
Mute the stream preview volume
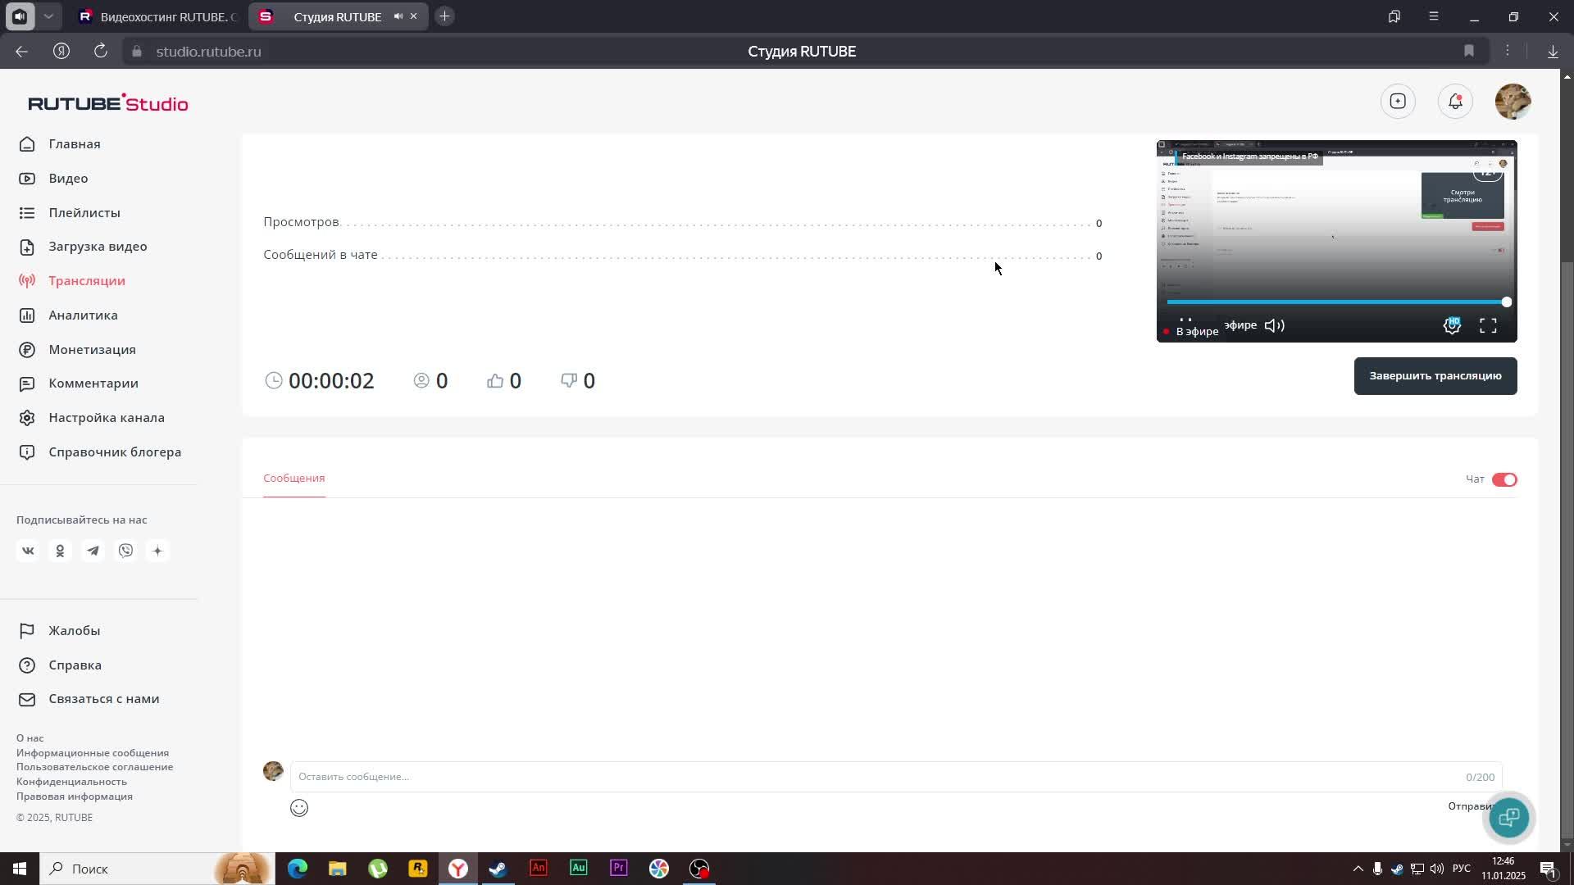[1274, 326]
